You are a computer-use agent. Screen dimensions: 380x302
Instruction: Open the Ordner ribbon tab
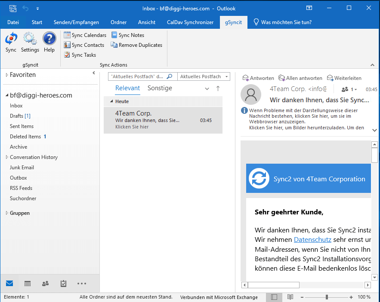coord(118,22)
